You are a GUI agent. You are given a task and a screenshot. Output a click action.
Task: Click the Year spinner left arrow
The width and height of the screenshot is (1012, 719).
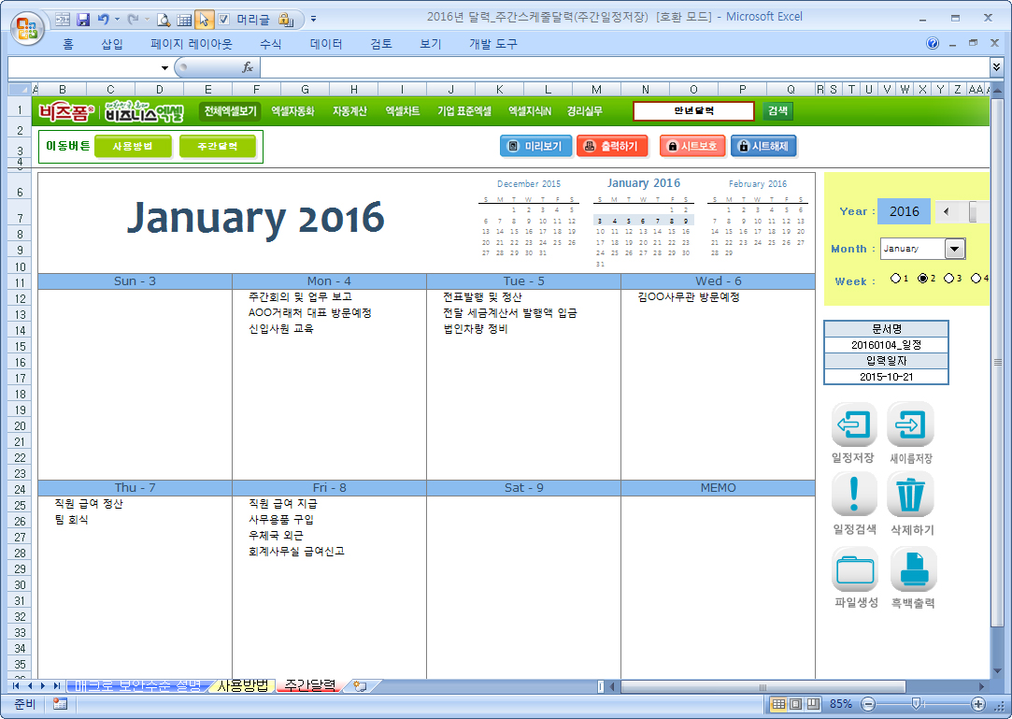point(947,211)
